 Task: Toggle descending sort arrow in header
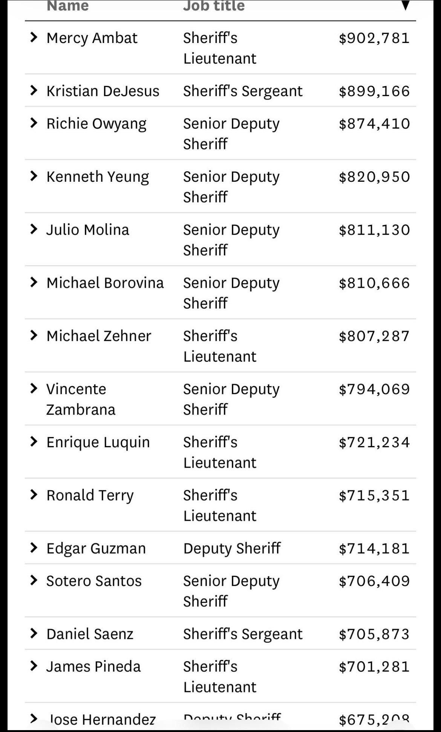tap(405, 5)
